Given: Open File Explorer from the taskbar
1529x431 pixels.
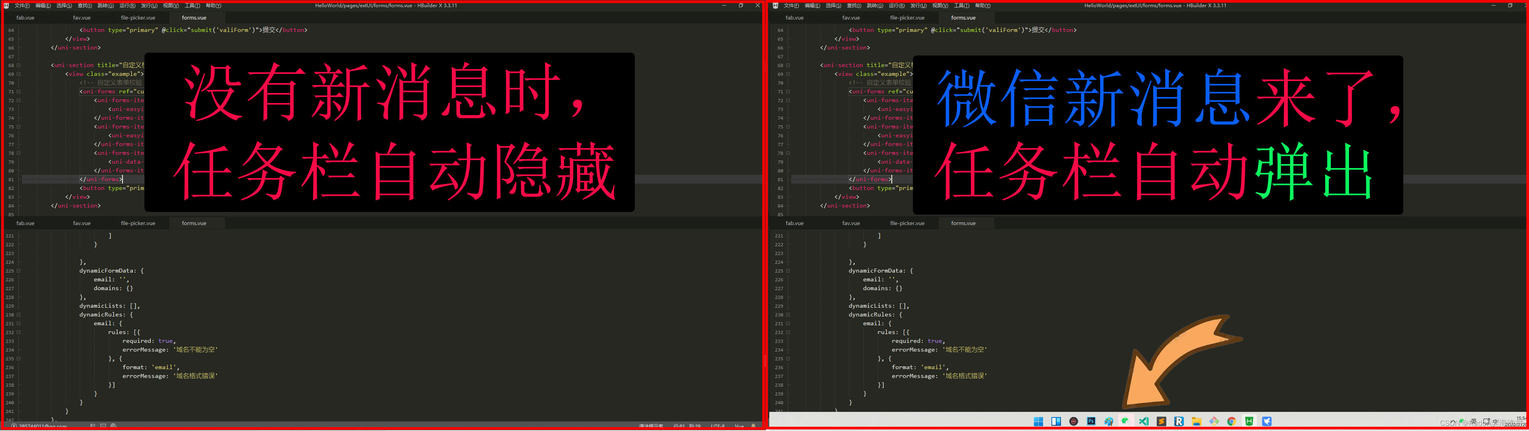Looking at the screenshot, I should (1197, 421).
